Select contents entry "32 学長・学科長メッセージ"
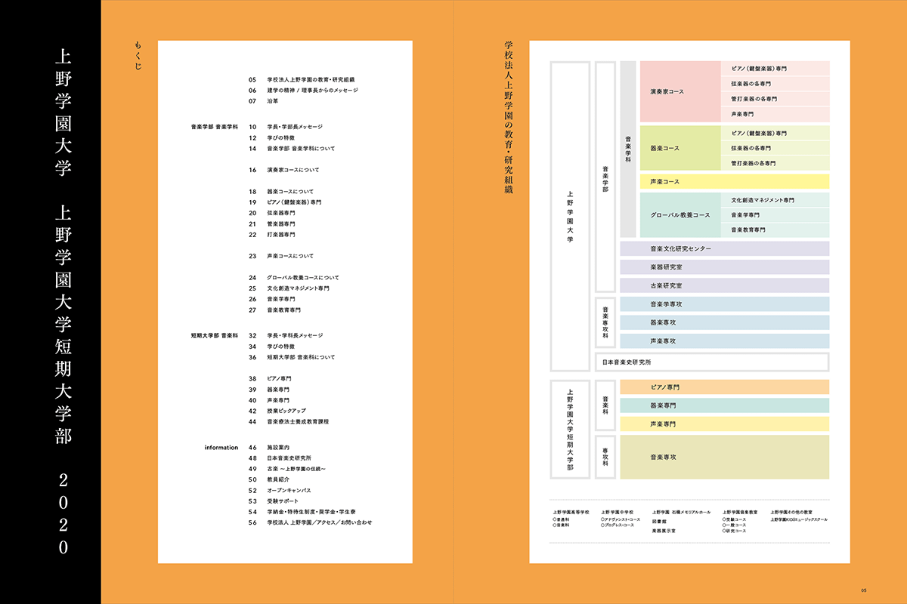 tap(286, 335)
